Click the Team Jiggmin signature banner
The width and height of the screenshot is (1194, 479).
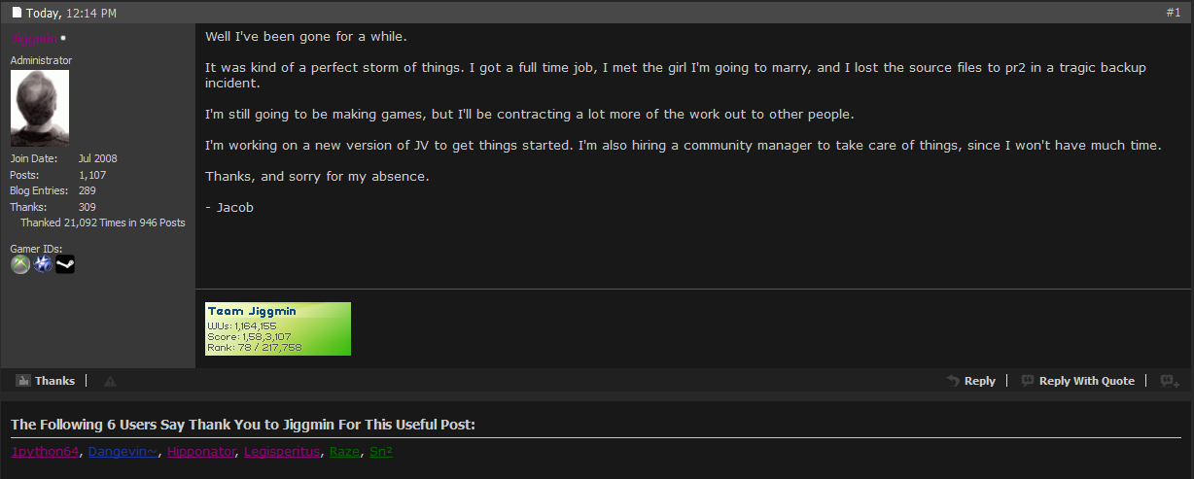tap(278, 328)
